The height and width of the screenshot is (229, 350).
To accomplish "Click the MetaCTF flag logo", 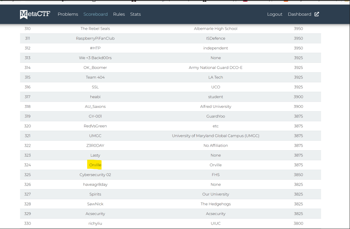I will pos(24,14).
